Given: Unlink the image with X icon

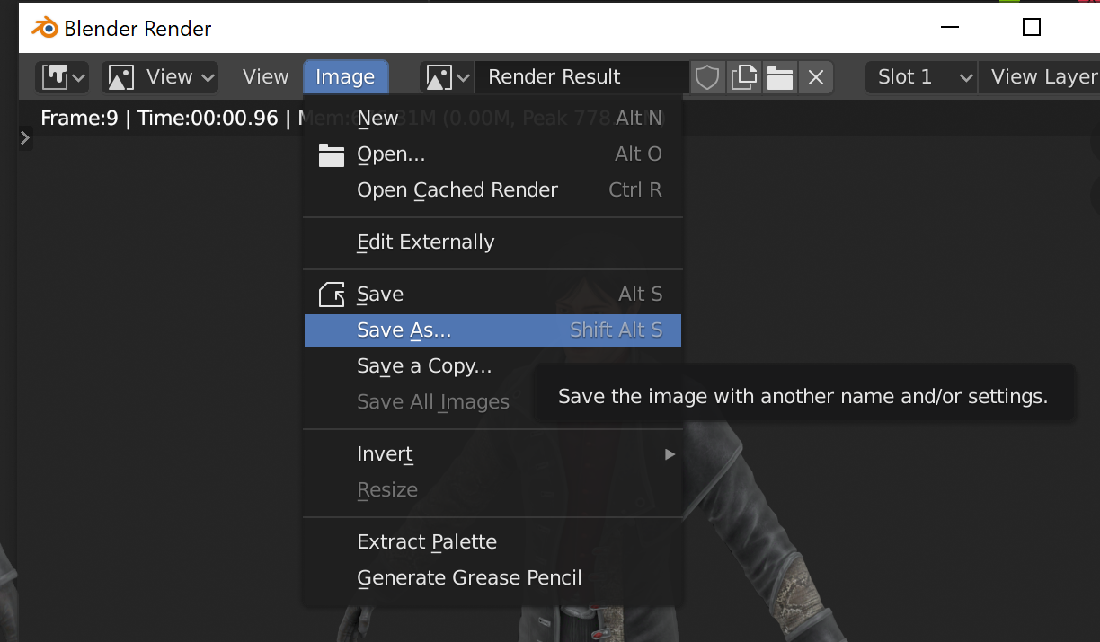Looking at the screenshot, I should tap(815, 77).
